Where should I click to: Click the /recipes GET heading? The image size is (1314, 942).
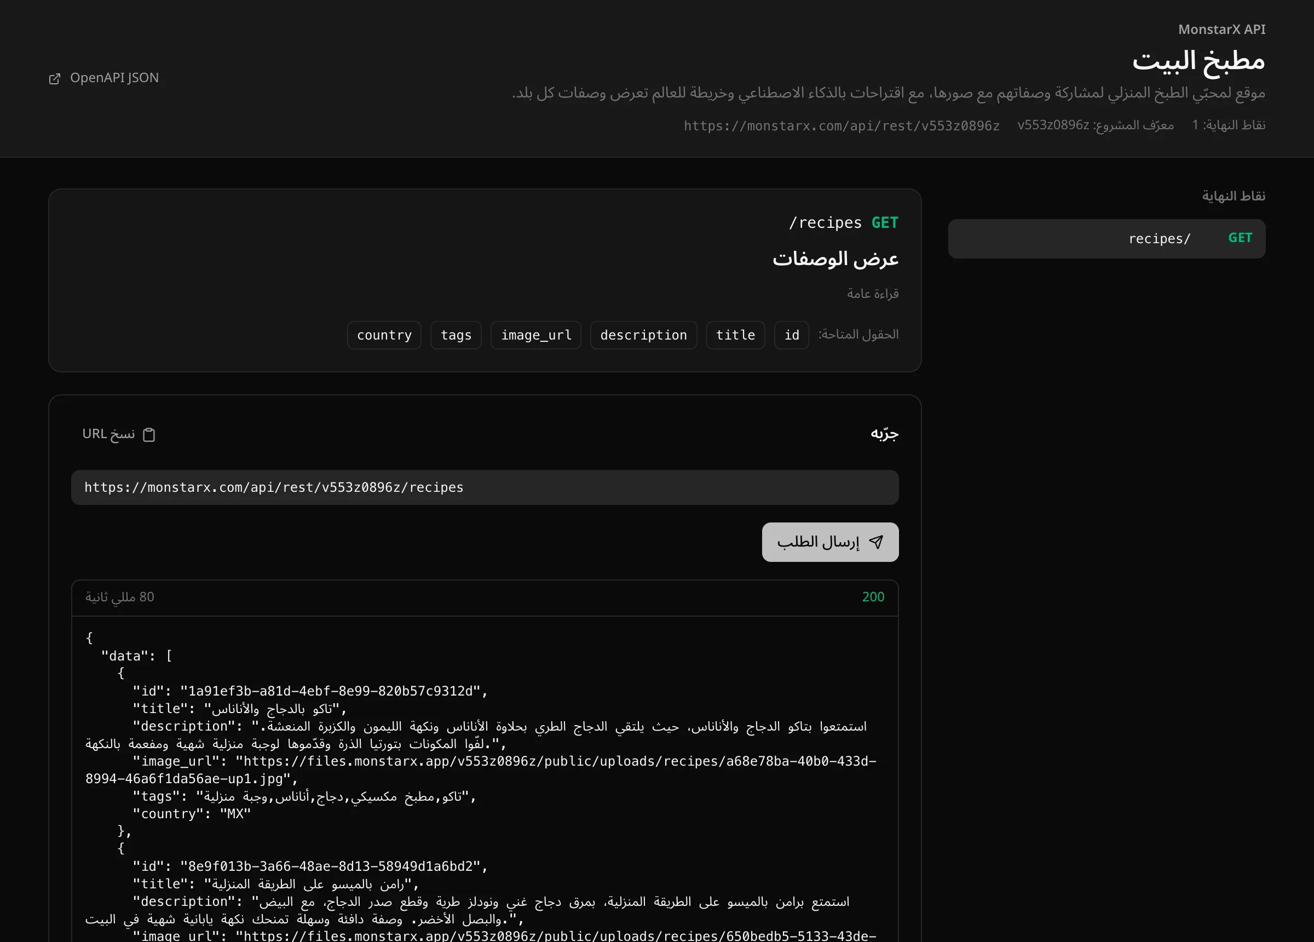click(x=843, y=222)
